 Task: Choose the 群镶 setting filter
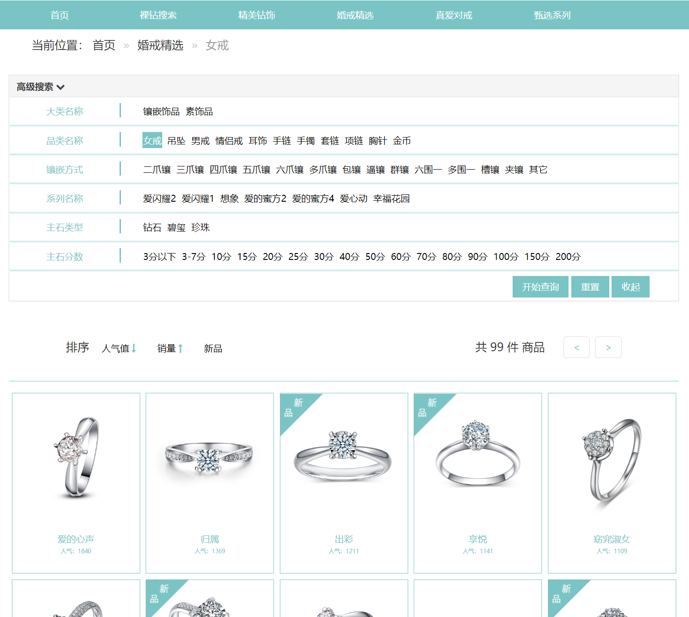click(399, 170)
